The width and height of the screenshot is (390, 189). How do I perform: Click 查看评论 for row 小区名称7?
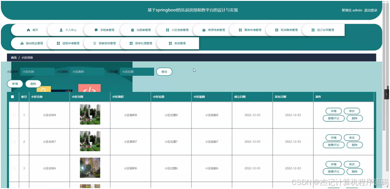333,145
